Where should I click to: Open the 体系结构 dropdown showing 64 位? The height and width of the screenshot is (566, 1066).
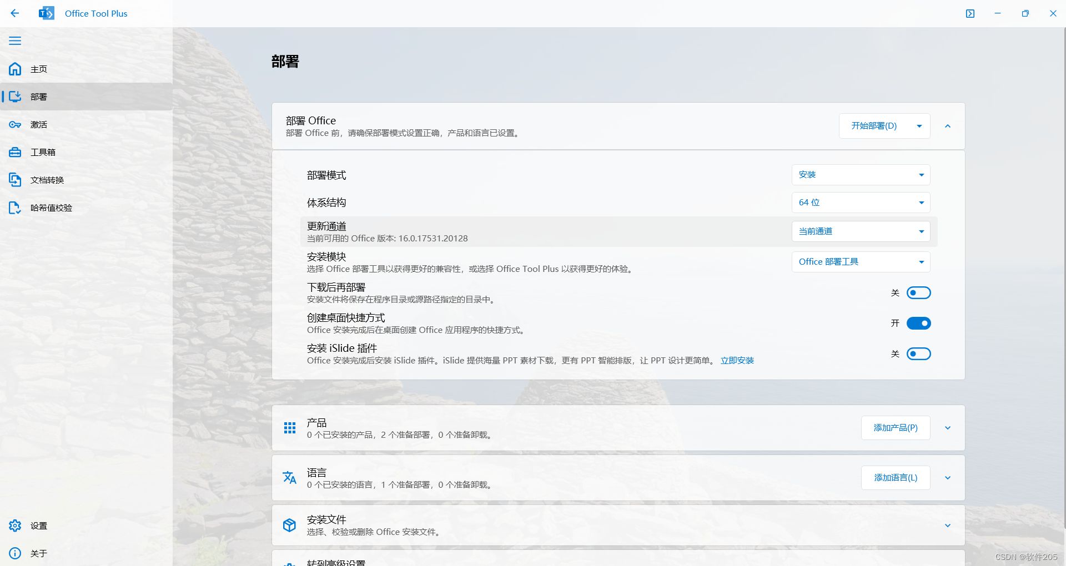pos(861,203)
